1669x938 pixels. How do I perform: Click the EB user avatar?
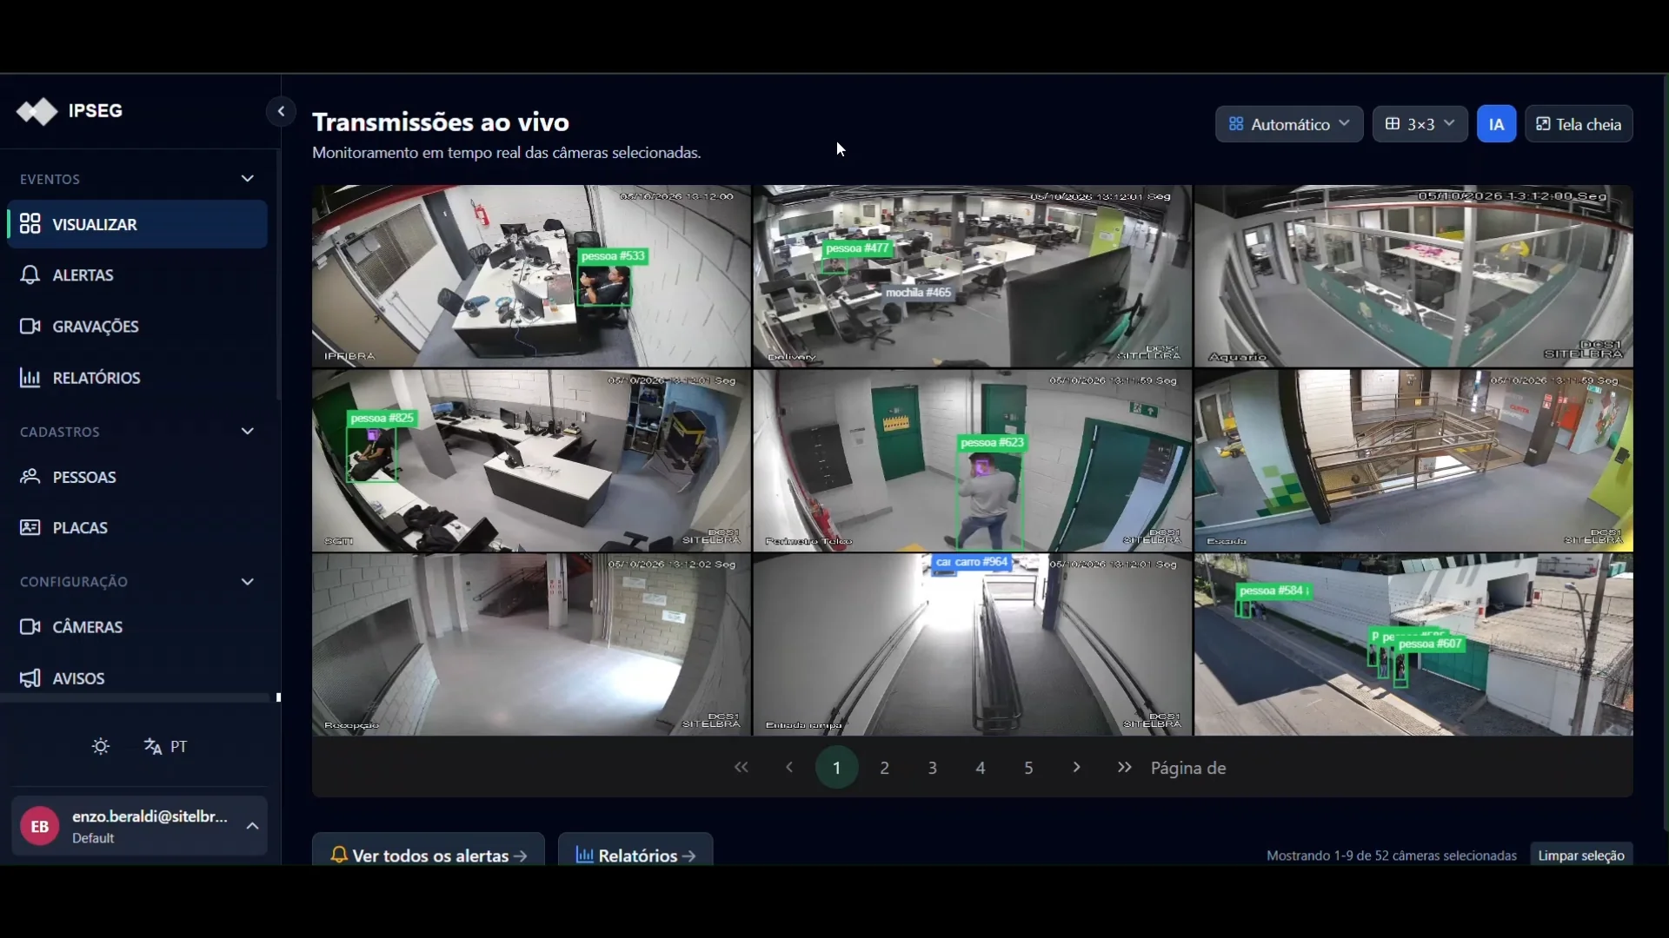(40, 826)
